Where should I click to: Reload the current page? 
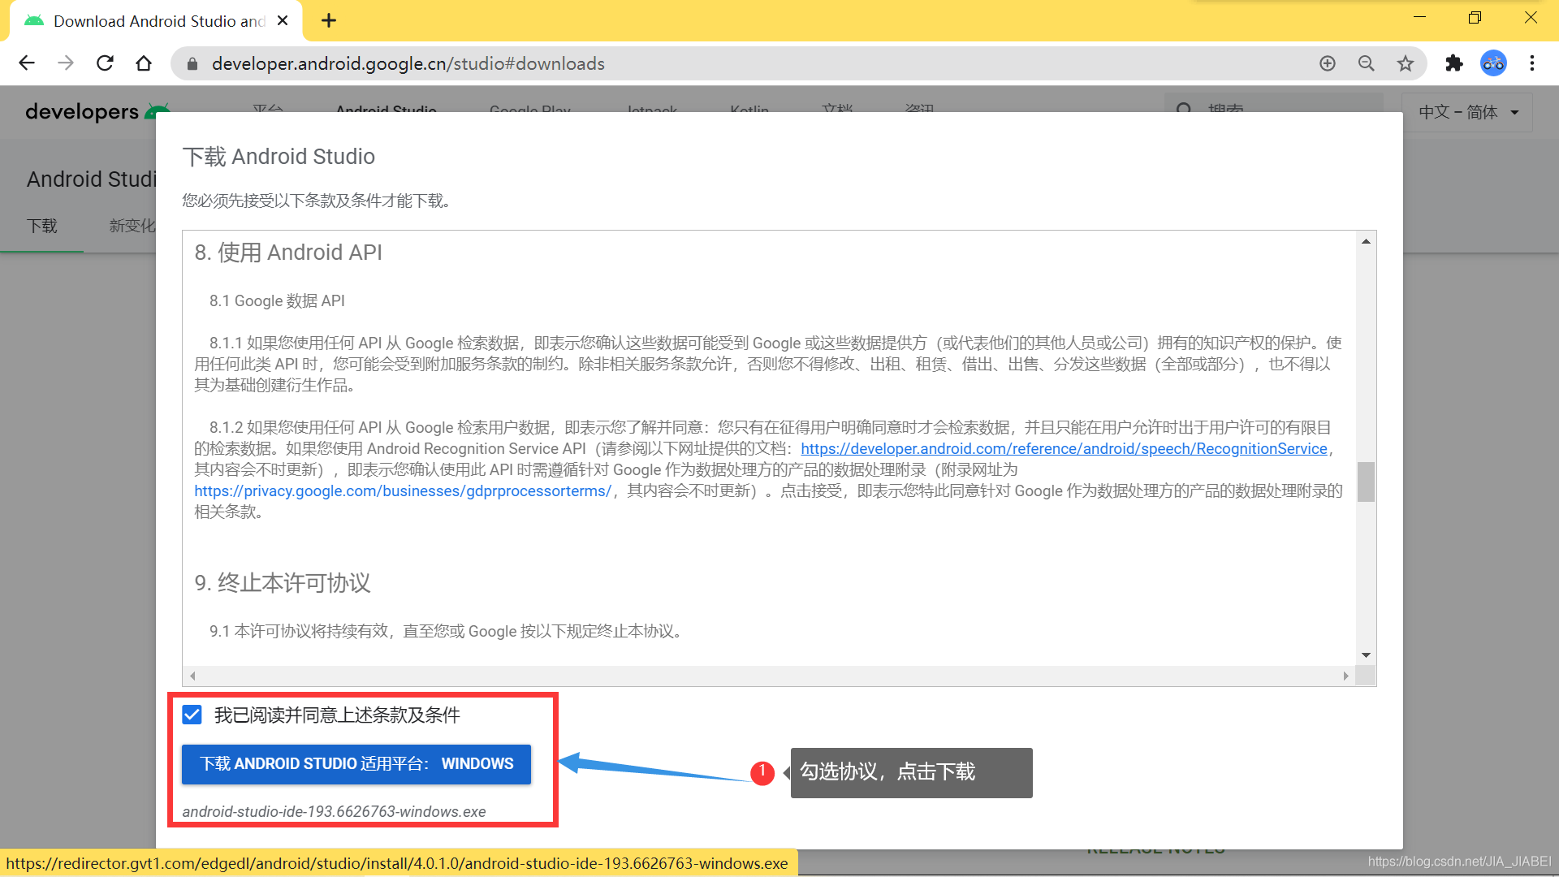(x=105, y=63)
